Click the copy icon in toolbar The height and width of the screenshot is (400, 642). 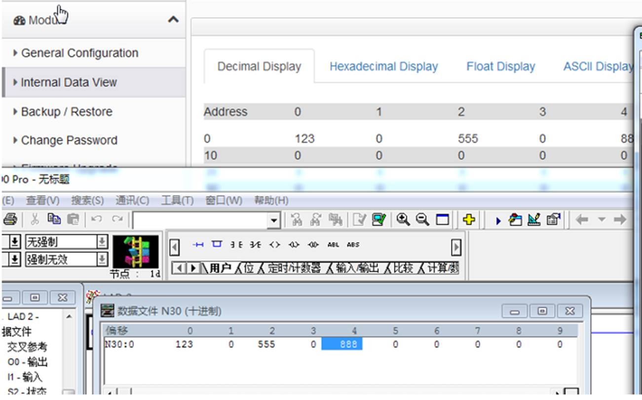54,219
